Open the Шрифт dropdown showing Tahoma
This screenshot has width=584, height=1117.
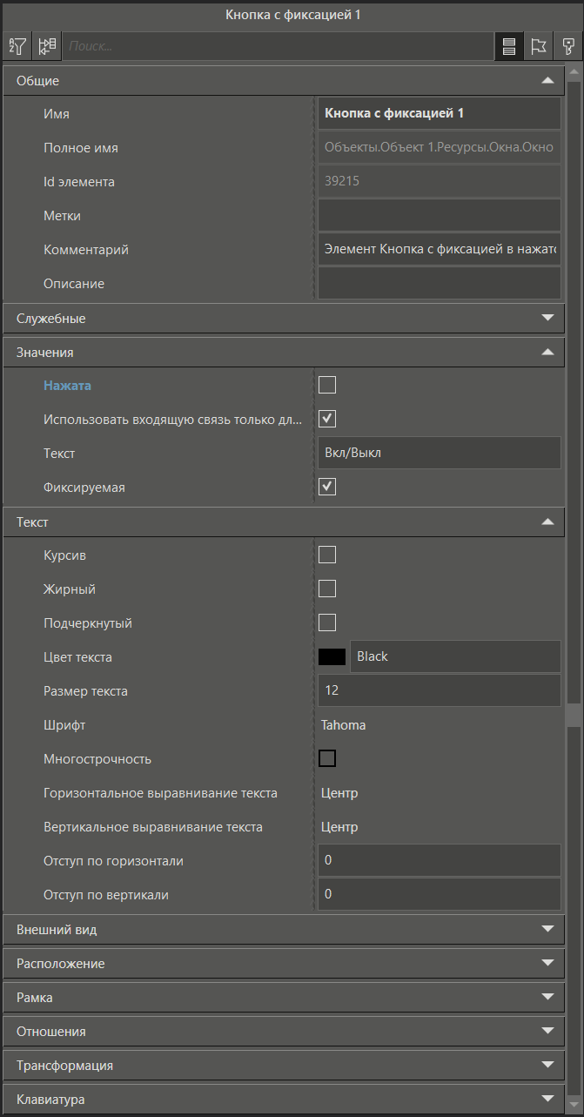[439, 725]
